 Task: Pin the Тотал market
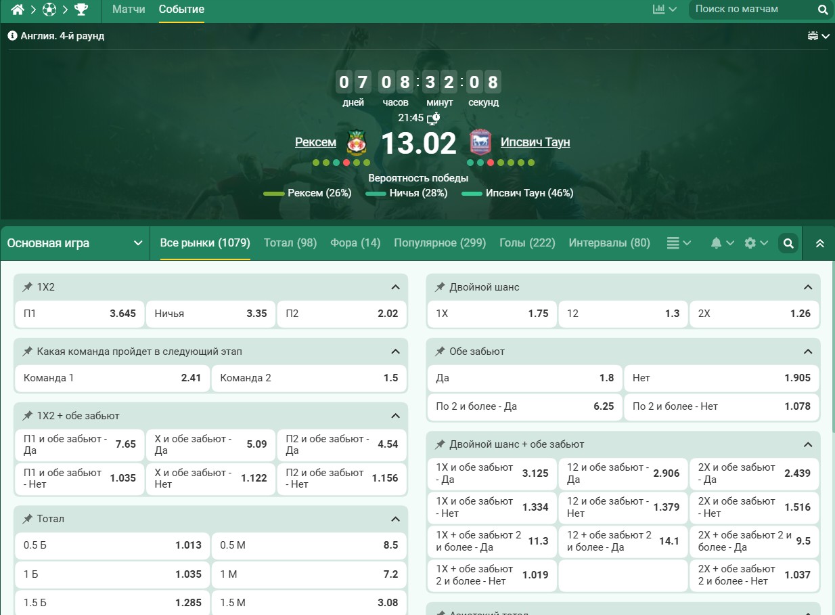(x=27, y=519)
